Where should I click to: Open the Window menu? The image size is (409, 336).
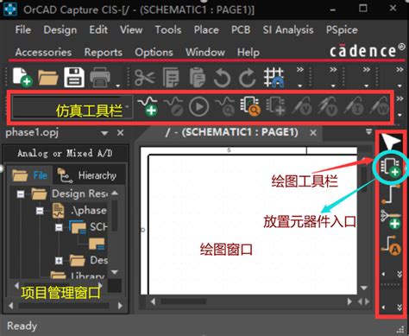pyautogui.click(x=205, y=52)
